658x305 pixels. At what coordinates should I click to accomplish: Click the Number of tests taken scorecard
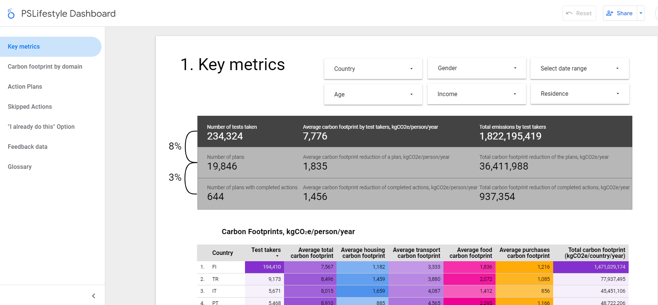[232, 132]
